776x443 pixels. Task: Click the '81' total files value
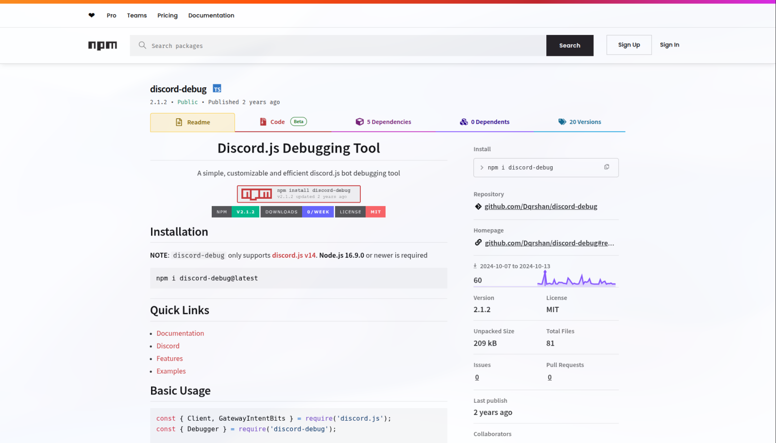550,343
